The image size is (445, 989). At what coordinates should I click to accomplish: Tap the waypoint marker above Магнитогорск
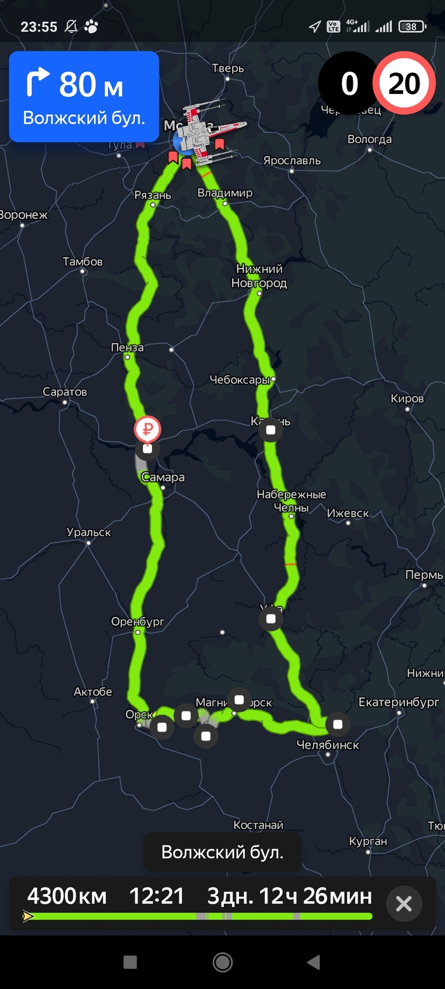(x=239, y=700)
